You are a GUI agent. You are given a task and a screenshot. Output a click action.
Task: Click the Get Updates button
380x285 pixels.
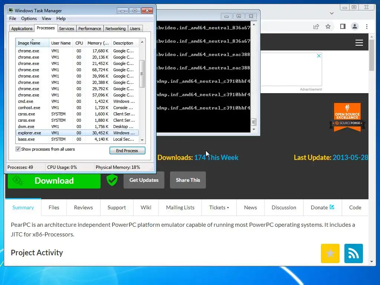(x=144, y=180)
